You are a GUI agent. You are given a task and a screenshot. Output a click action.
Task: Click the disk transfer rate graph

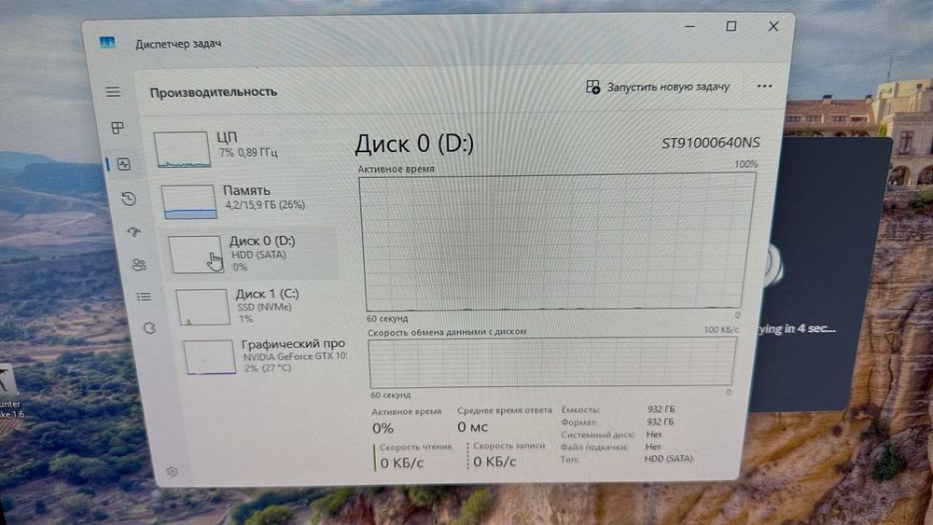tap(552, 362)
